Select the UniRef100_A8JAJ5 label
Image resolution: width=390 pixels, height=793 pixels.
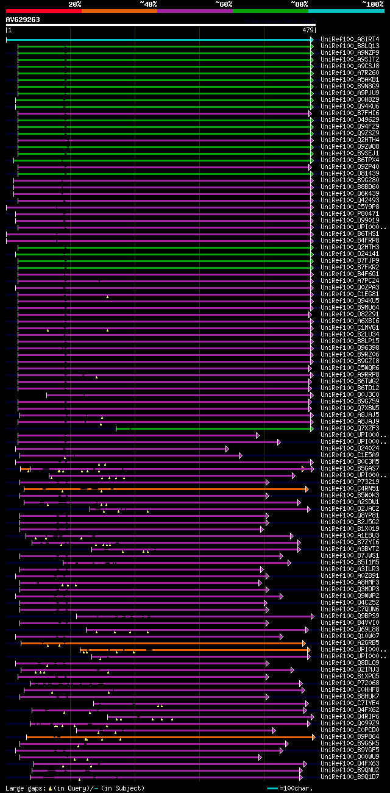(x=350, y=414)
